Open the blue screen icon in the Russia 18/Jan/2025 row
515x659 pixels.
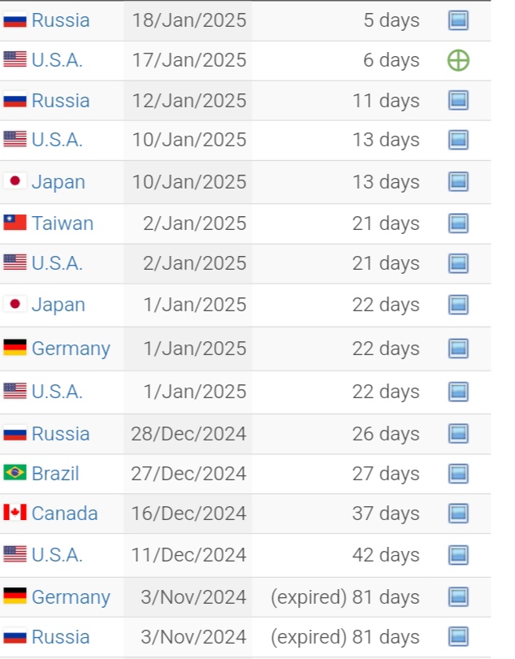point(458,20)
